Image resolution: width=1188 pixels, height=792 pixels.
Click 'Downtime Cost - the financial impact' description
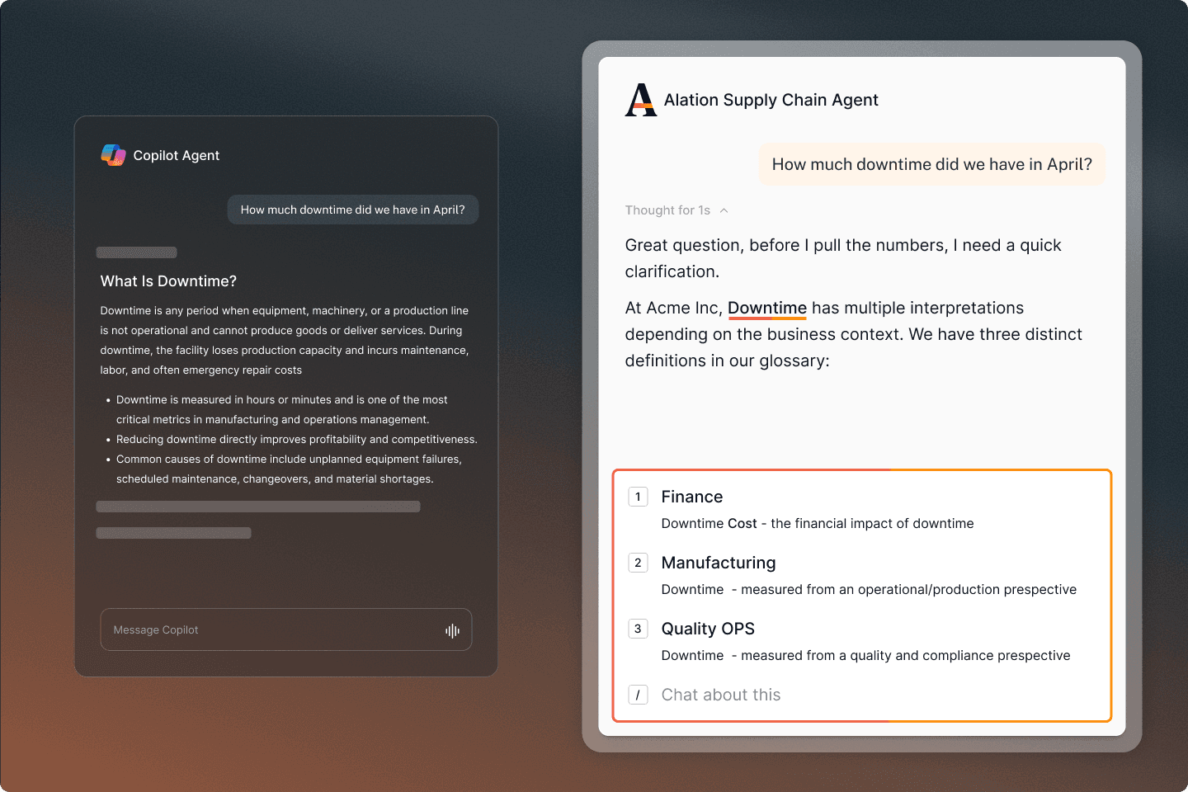point(817,523)
